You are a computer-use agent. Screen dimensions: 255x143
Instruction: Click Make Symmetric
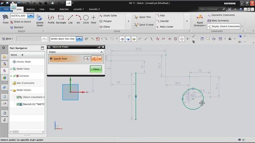[x=218, y=21]
